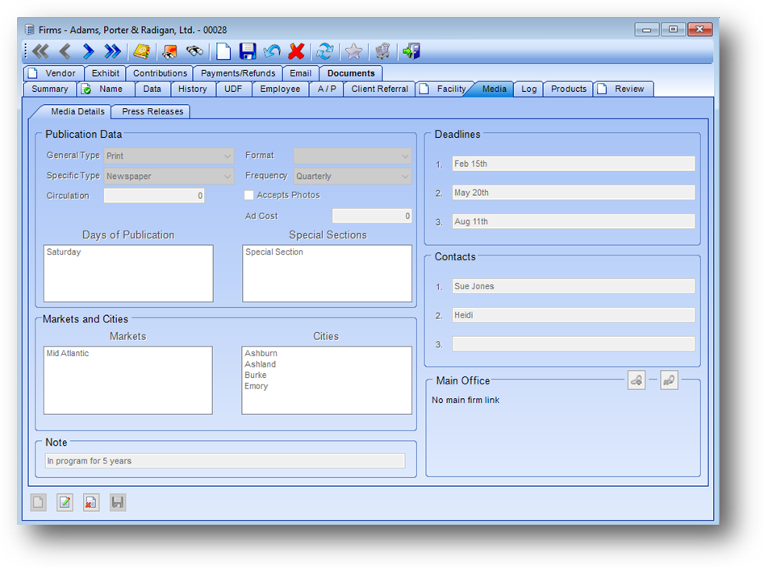Switch to the Summary tab
764x569 pixels.
coord(50,89)
